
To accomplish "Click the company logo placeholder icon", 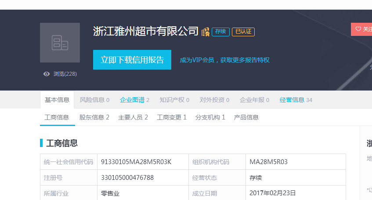I will [x=60, y=43].
